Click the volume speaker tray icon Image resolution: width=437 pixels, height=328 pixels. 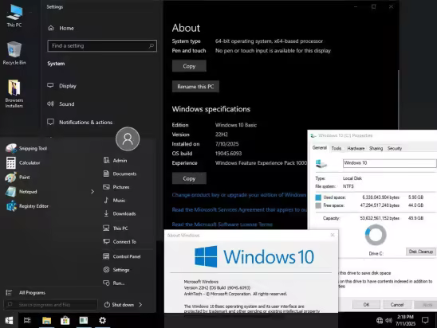click(388, 321)
